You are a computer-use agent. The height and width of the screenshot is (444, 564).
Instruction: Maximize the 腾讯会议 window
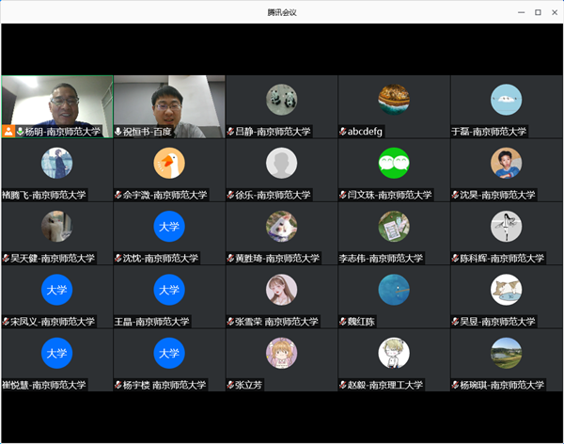coord(538,12)
